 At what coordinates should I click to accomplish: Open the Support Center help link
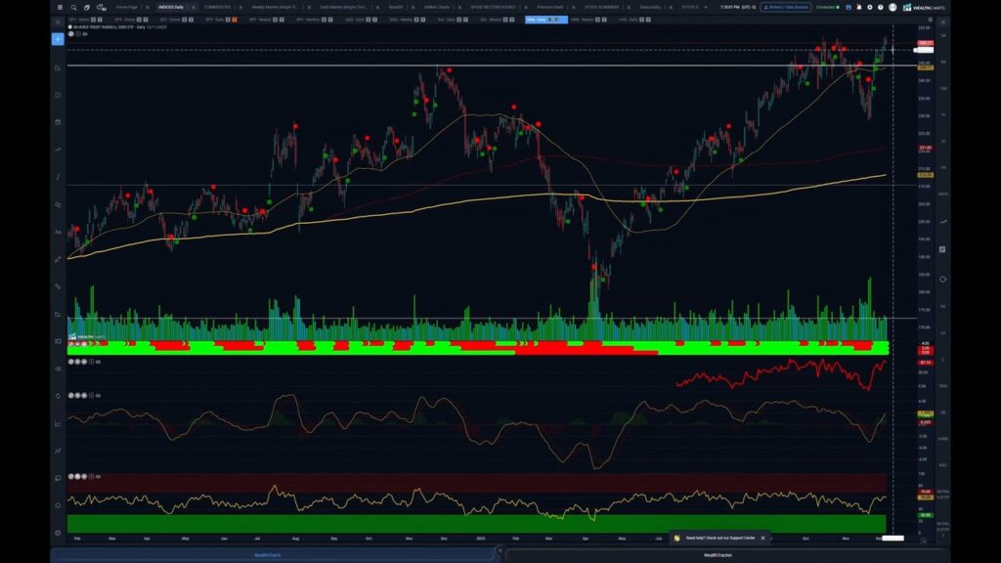point(720,537)
